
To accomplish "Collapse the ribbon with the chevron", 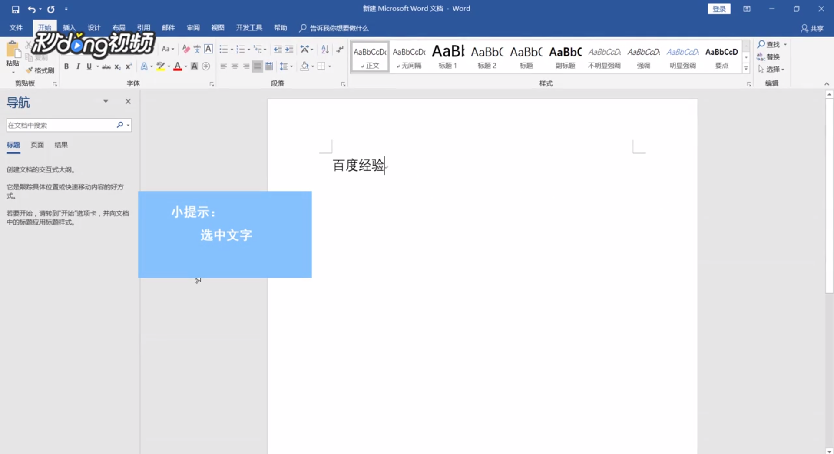I will point(826,84).
